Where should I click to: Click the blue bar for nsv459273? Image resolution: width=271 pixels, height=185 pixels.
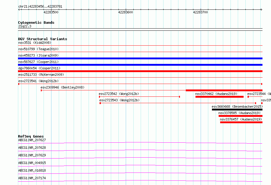(140, 58)
